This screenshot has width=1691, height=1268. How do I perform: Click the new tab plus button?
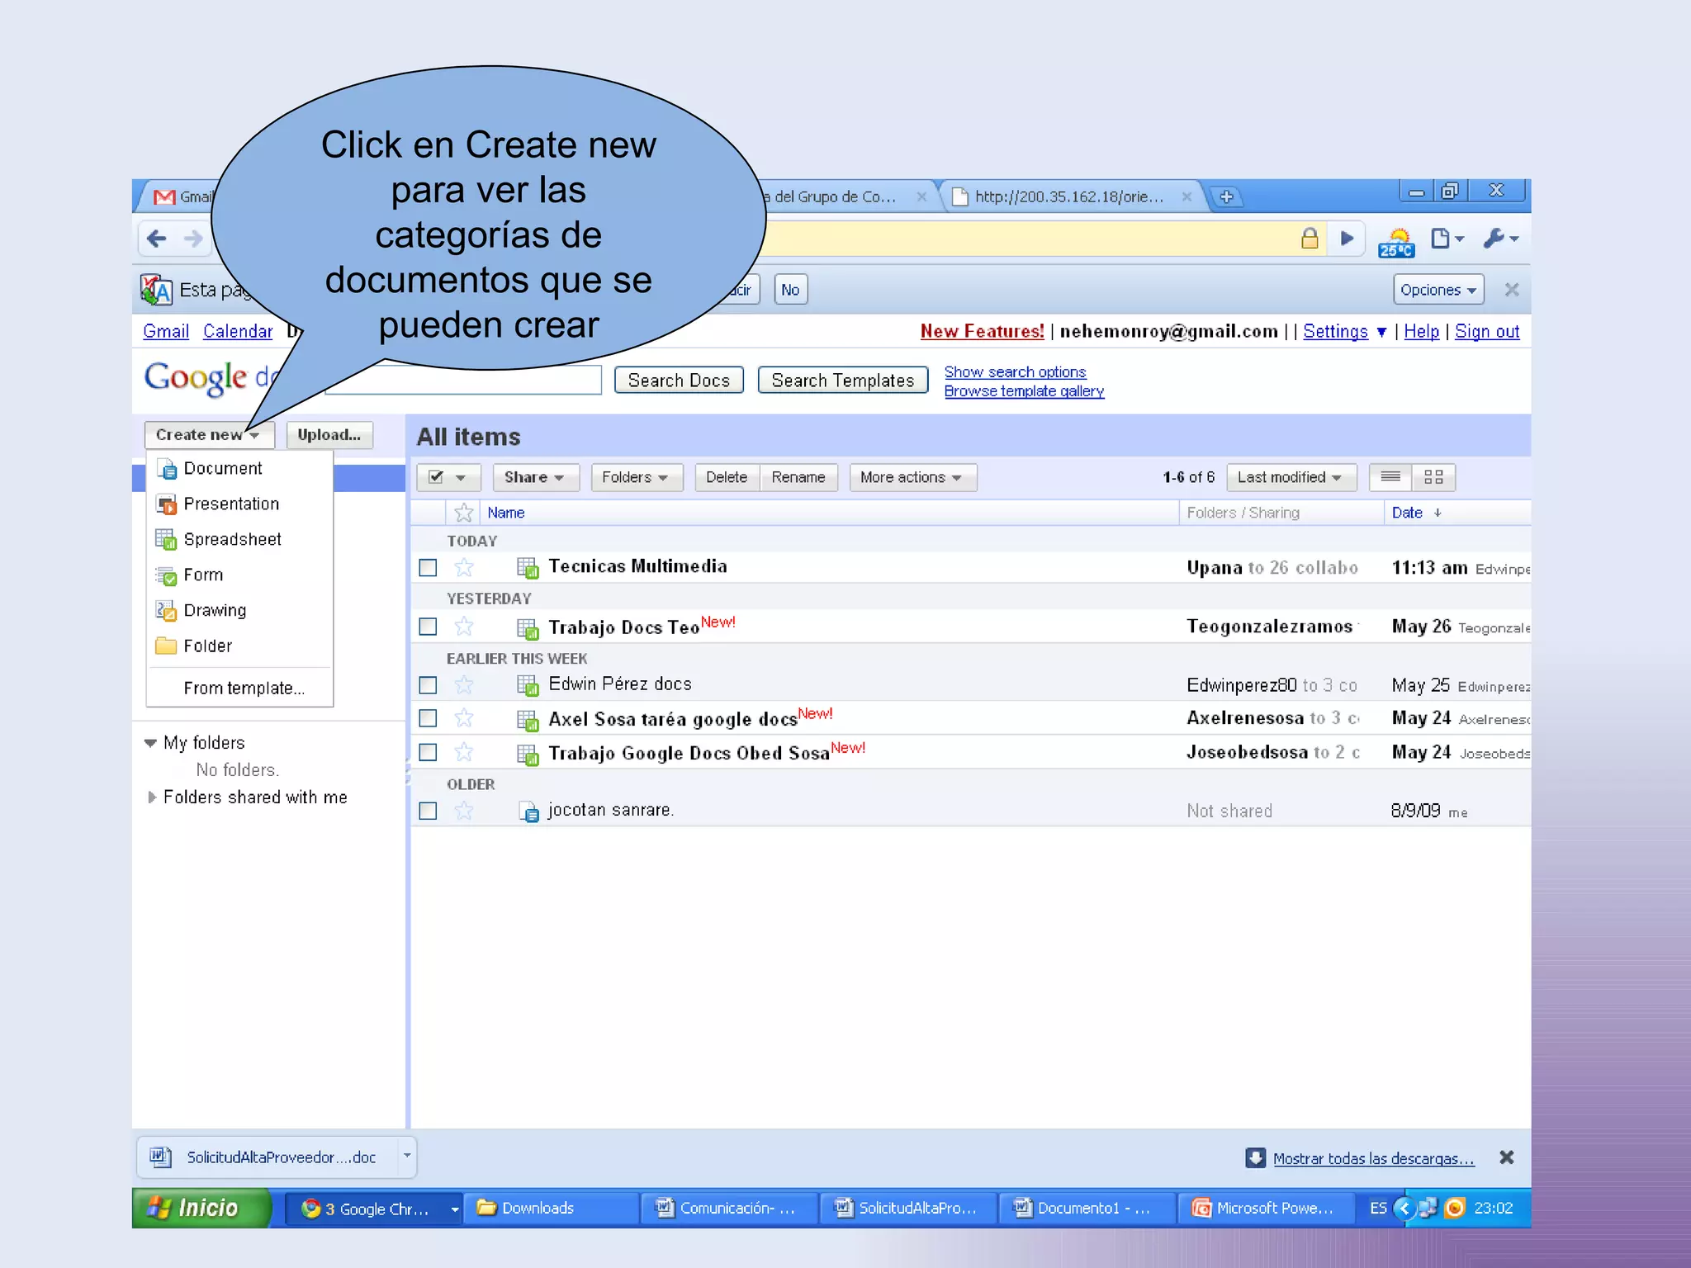1227,196
